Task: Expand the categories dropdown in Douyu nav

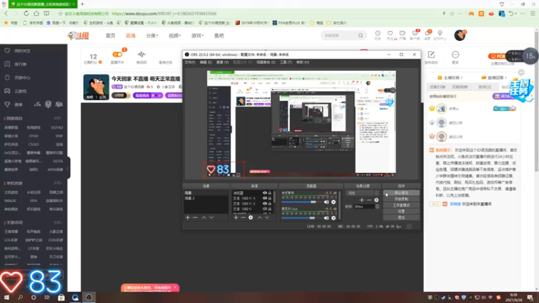Action: pos(152,36)
